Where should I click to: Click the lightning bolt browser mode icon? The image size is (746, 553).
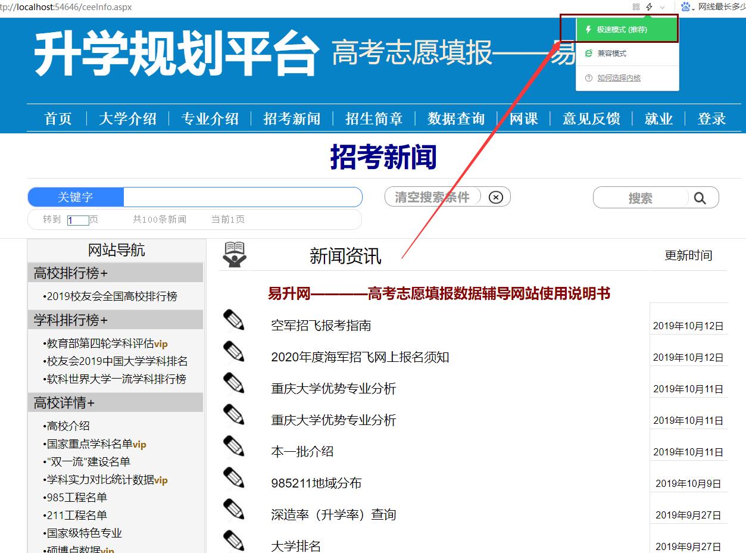tap(650, 7)
